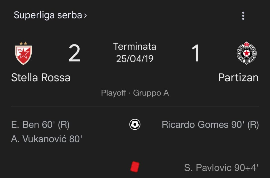Click the divider line below Playoff info

click(x=135, y=107)
